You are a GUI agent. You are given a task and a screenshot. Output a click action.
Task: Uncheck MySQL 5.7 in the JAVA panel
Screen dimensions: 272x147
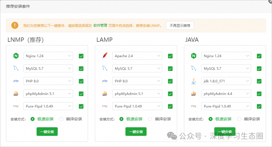[x=259, y=69]
